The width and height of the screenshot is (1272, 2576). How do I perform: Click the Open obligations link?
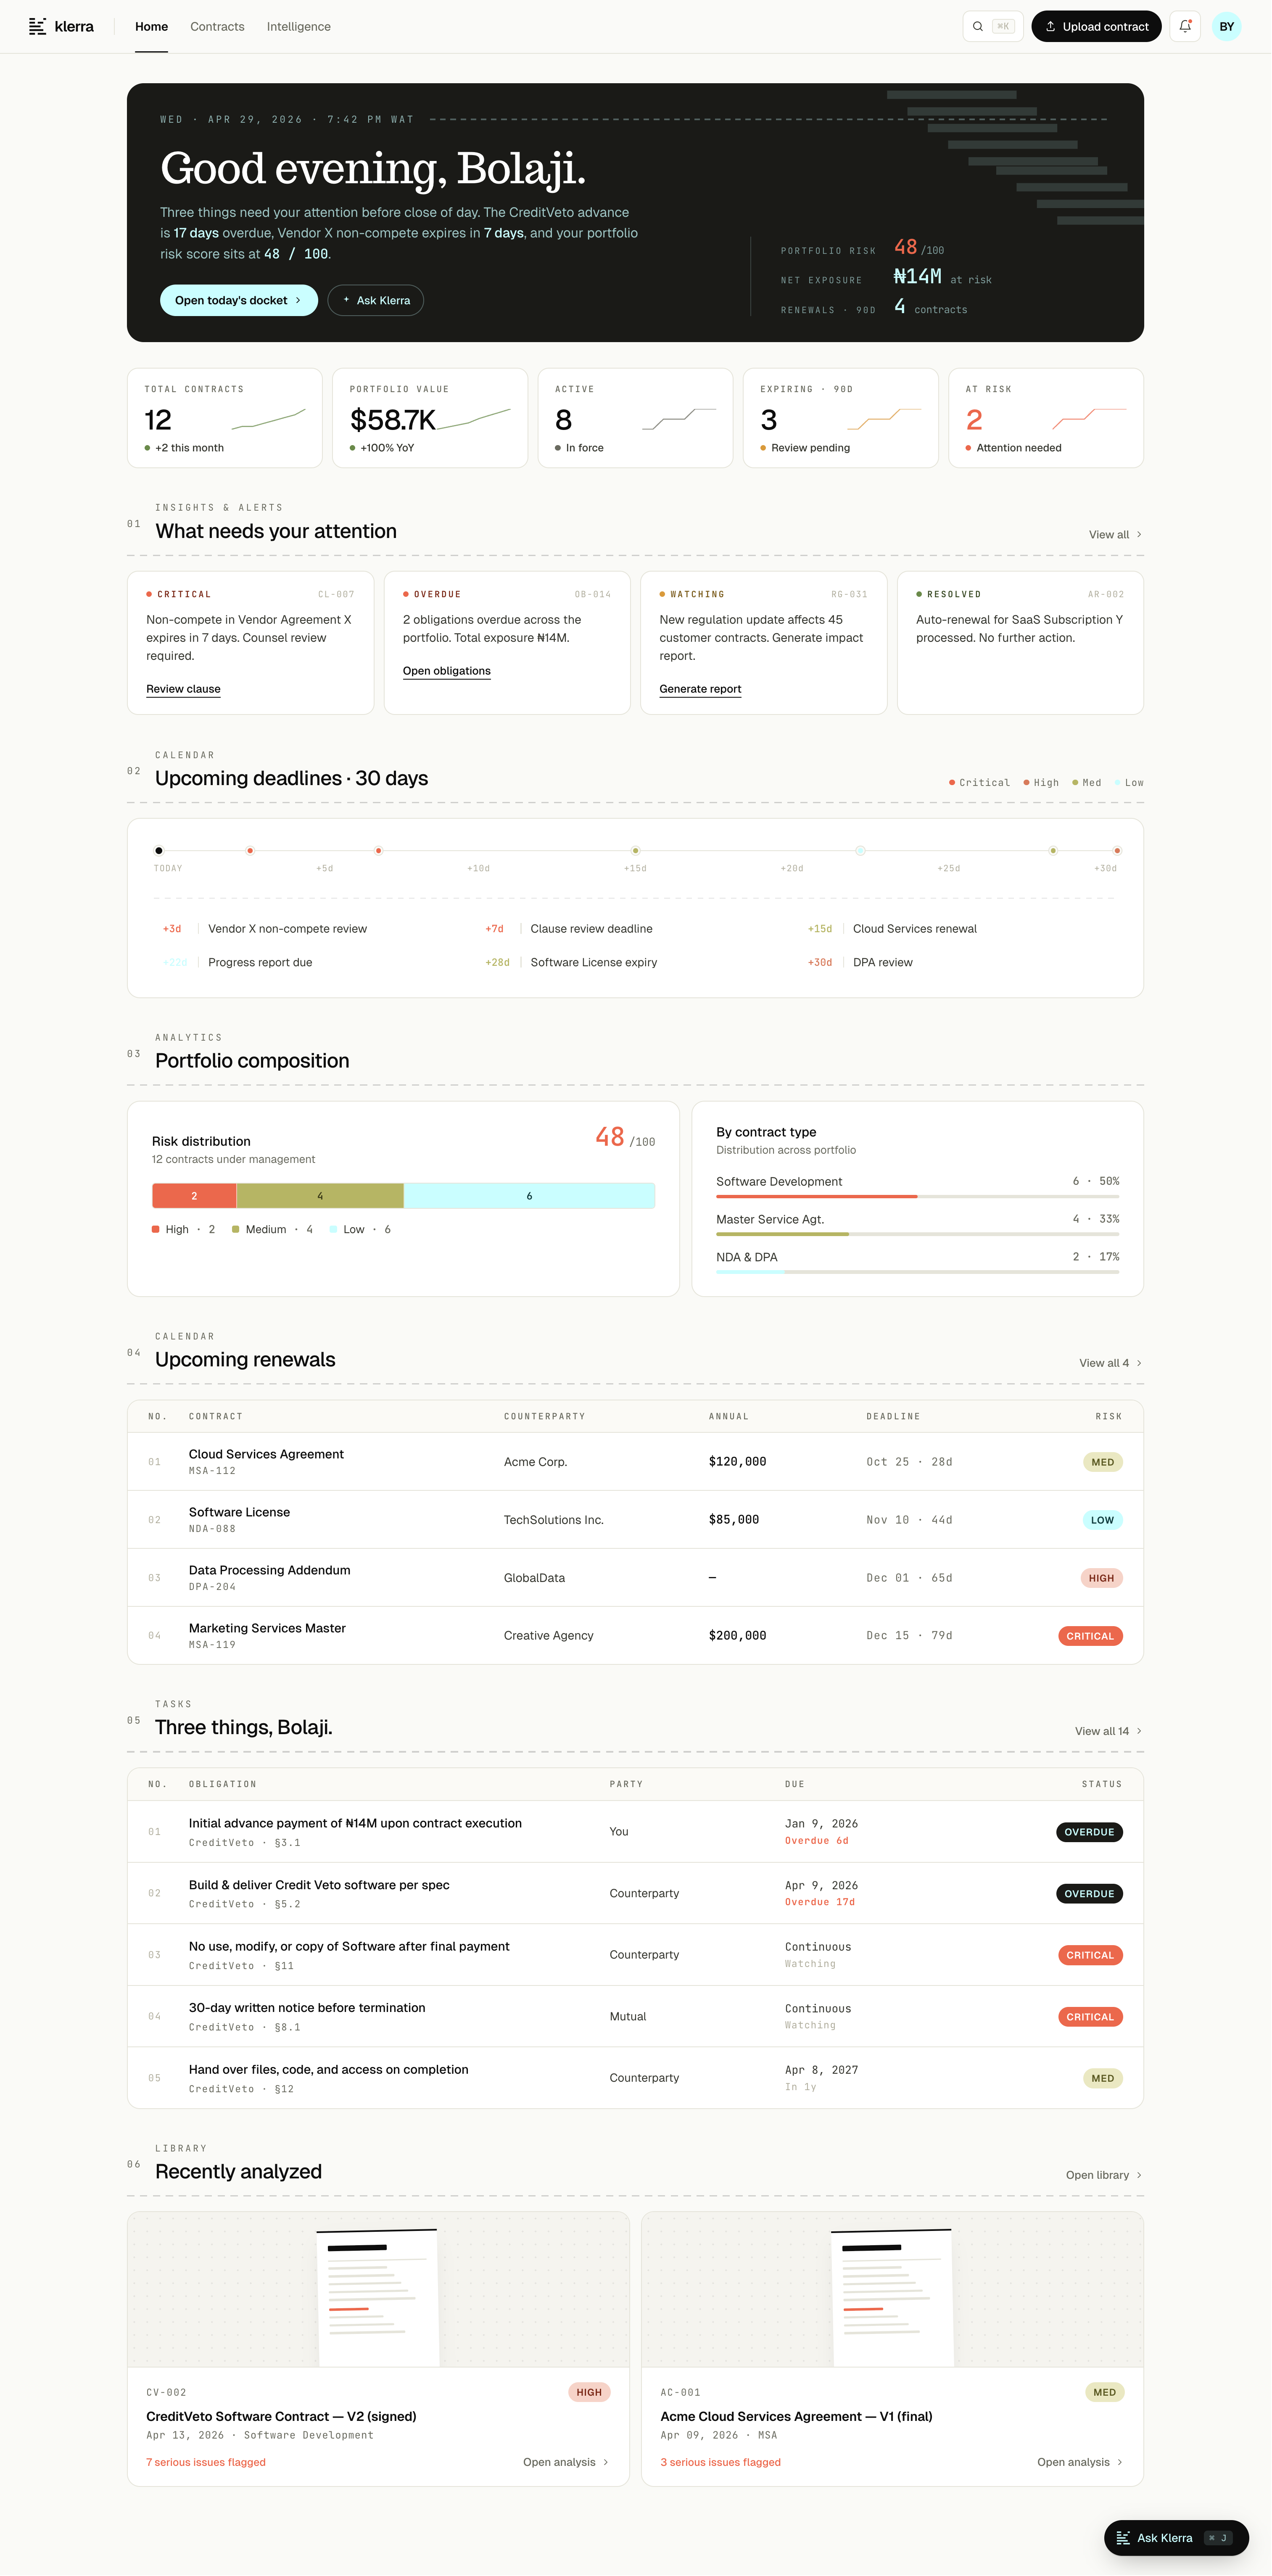[x=447, y=671]
